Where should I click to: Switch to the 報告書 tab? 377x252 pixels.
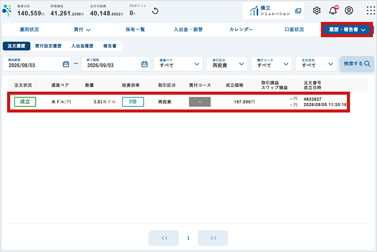110,46
